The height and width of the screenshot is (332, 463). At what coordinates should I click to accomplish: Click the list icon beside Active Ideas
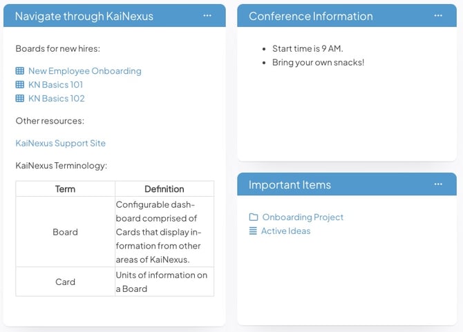(253, 231)
